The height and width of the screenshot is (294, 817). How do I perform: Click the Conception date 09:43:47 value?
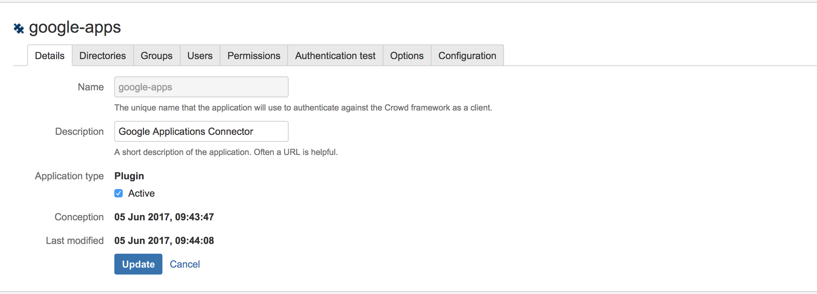click(x=164, y=217)
